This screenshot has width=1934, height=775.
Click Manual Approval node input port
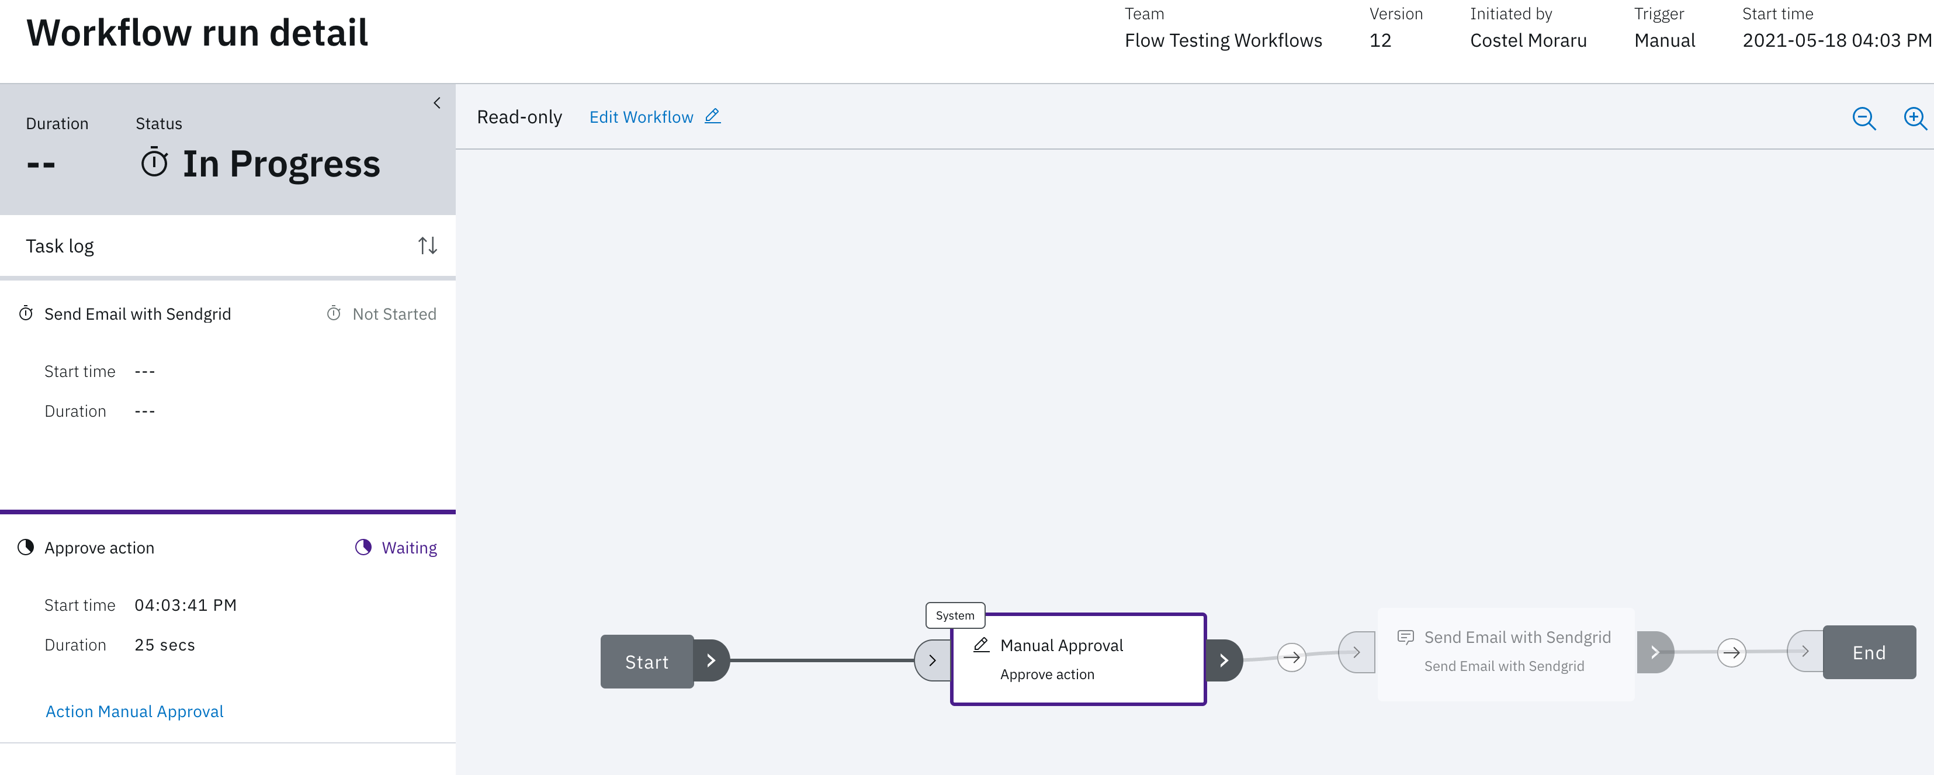[x=933, y=661]
